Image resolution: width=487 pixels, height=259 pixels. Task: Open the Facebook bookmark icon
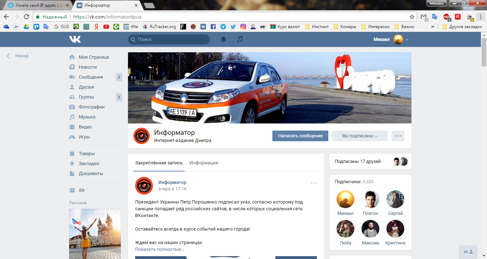point(213,26)
